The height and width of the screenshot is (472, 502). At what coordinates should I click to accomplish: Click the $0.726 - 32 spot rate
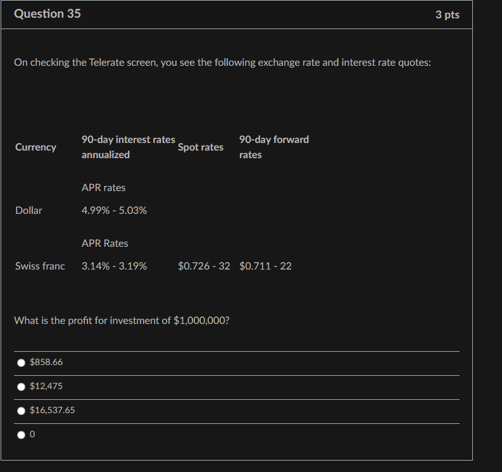[x=204, y=266]
